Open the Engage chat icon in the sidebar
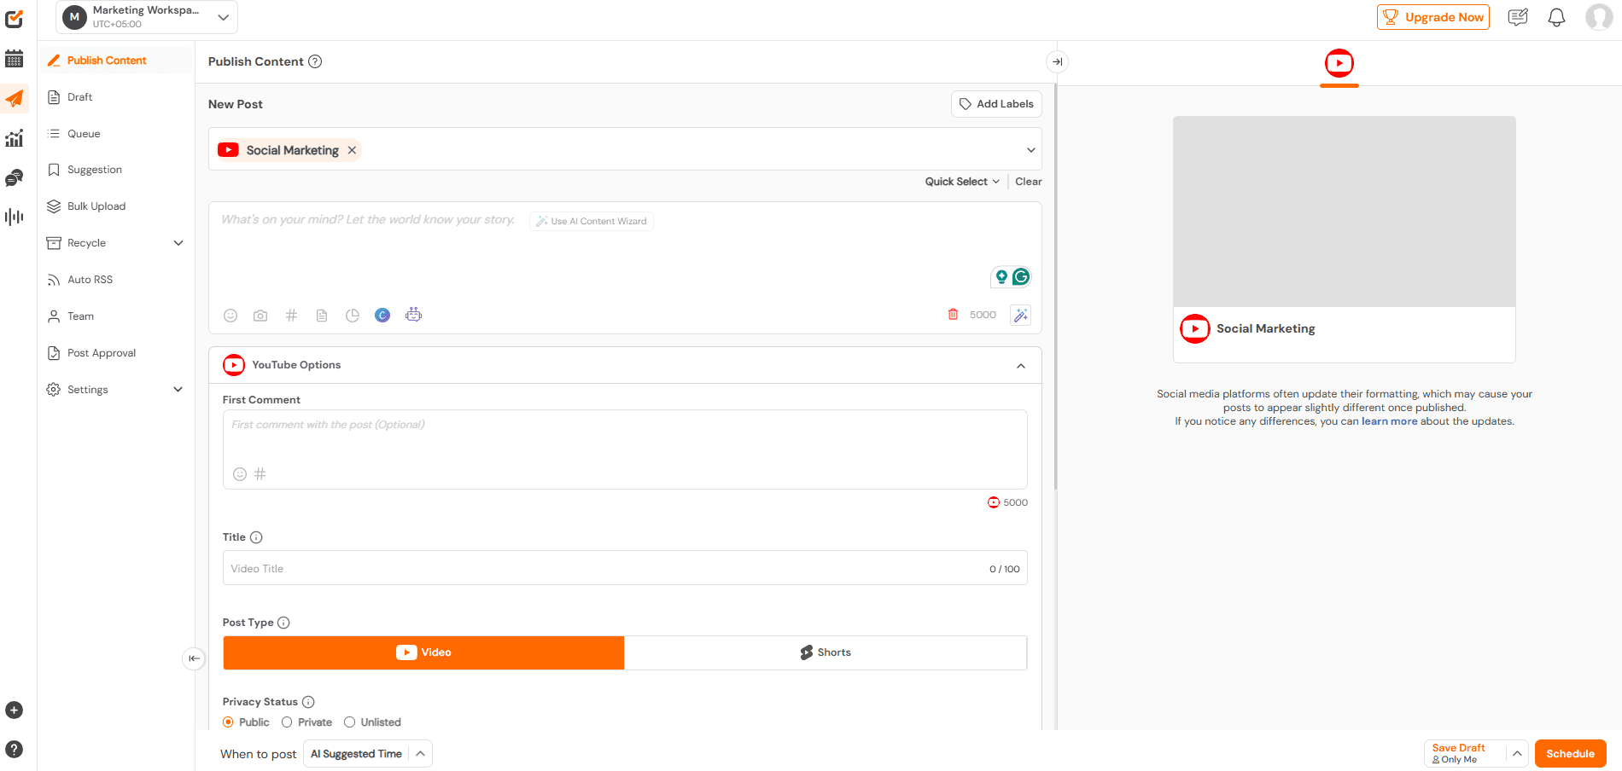Viewport: 1622px width, 771px height. 15,177
